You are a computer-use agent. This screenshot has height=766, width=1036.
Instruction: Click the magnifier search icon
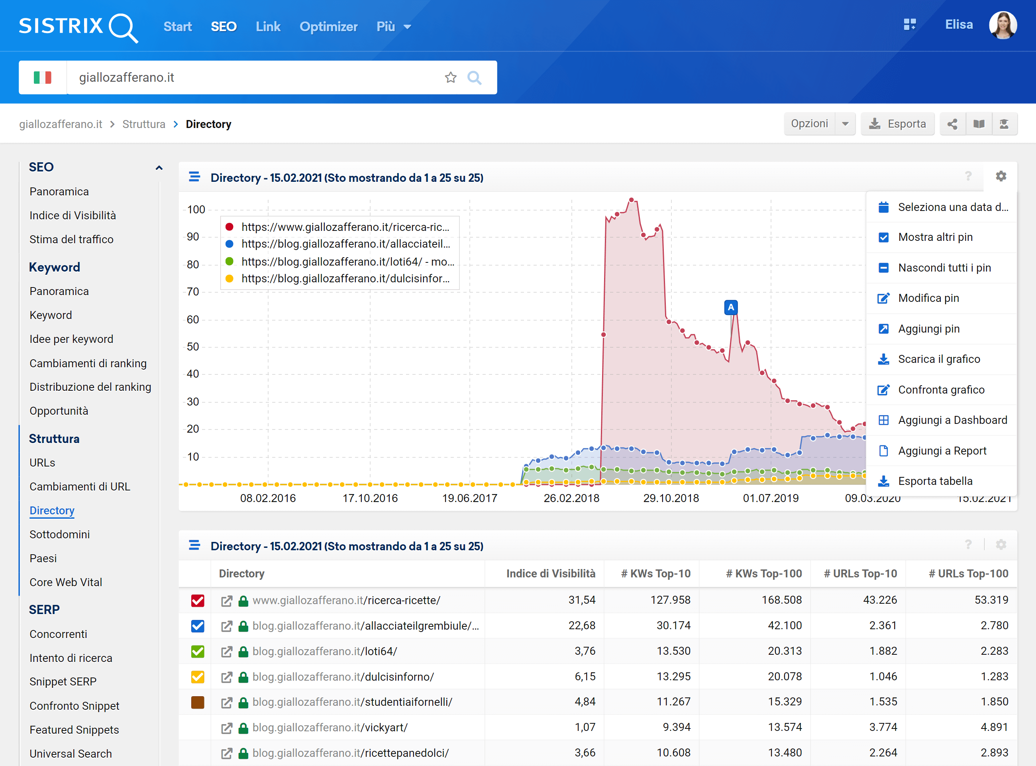pyautogui.click(x=474, y=77)
